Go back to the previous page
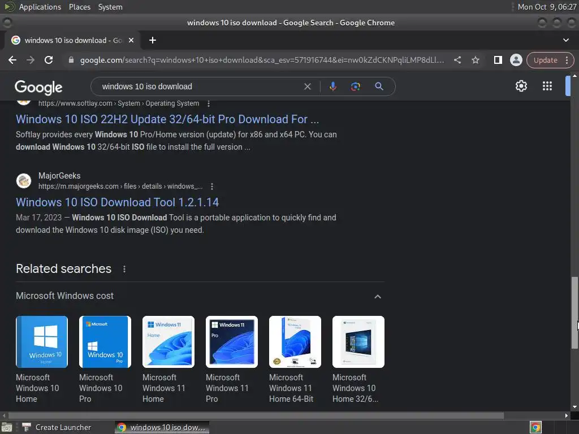579x434 pixels. [x=12, y=60]
